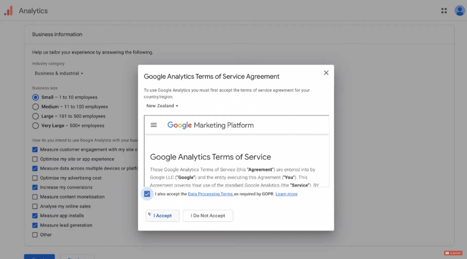
Task: Select Large 101 to 500 employees radio
Action: (x=35, y=116)
